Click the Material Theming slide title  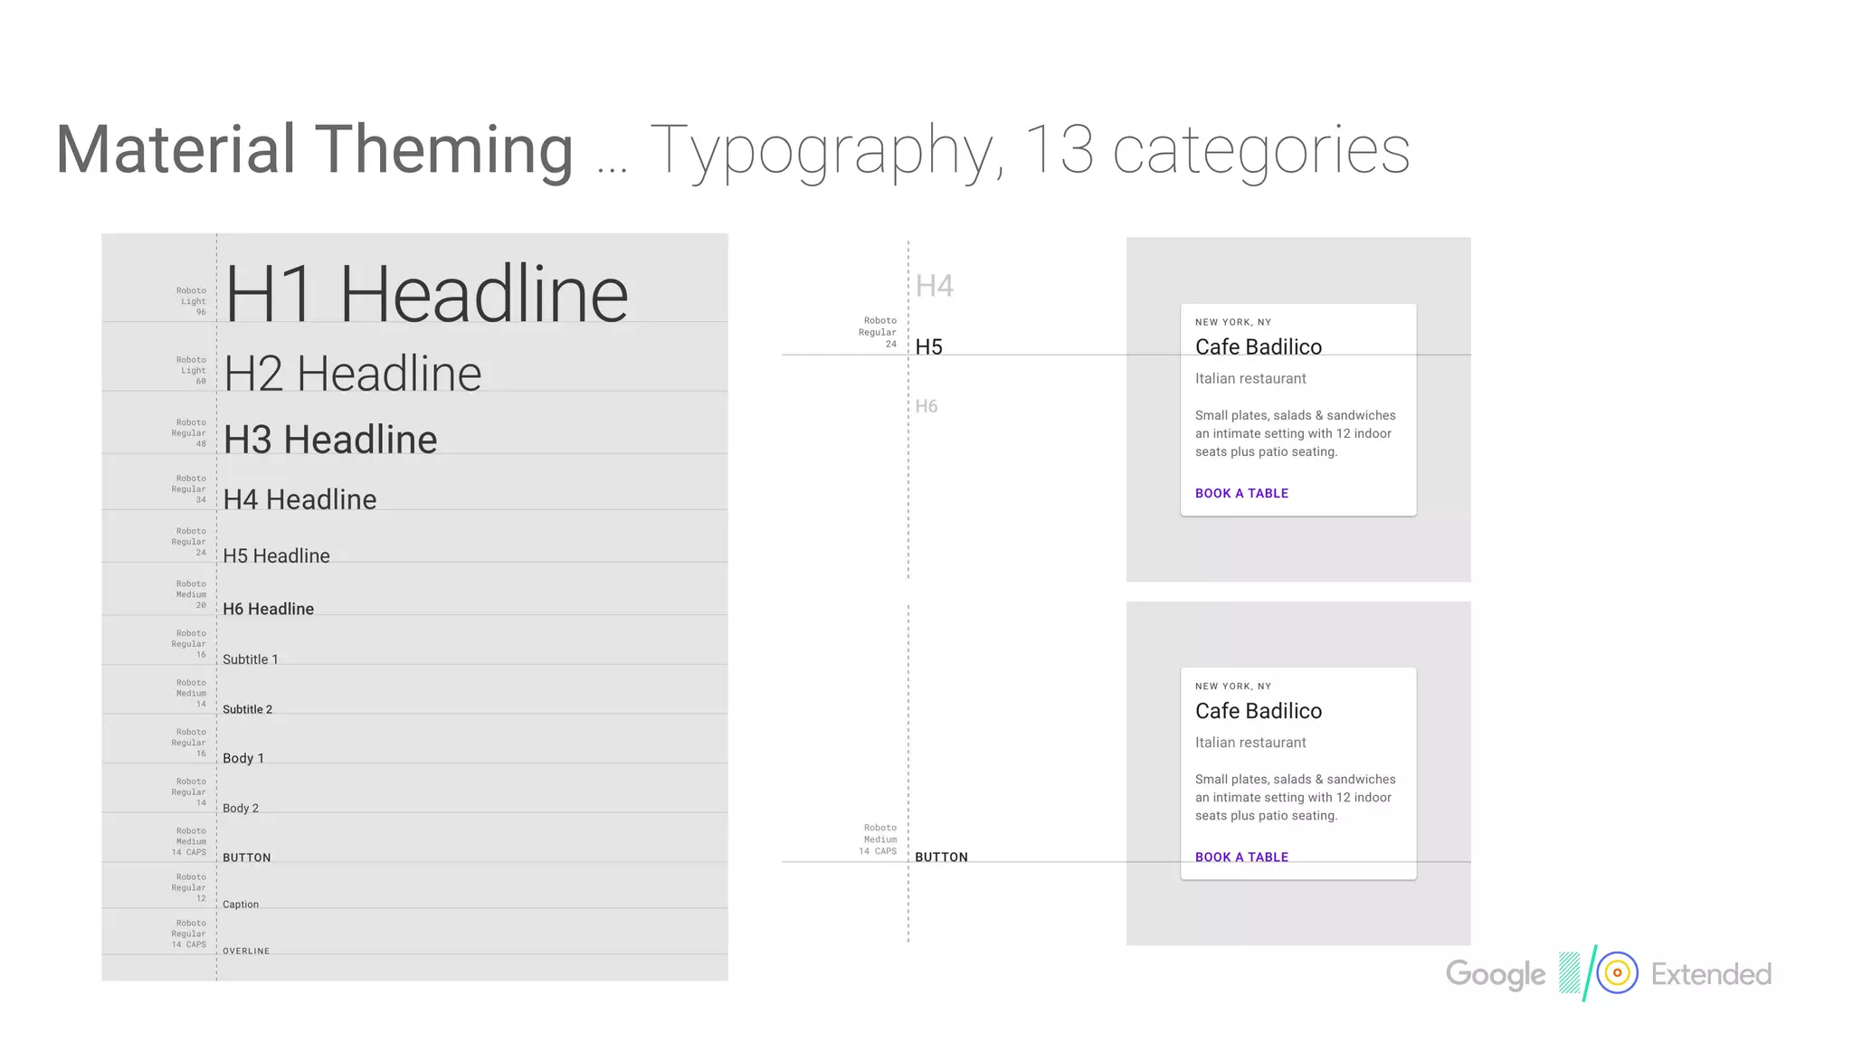(314, 150)
